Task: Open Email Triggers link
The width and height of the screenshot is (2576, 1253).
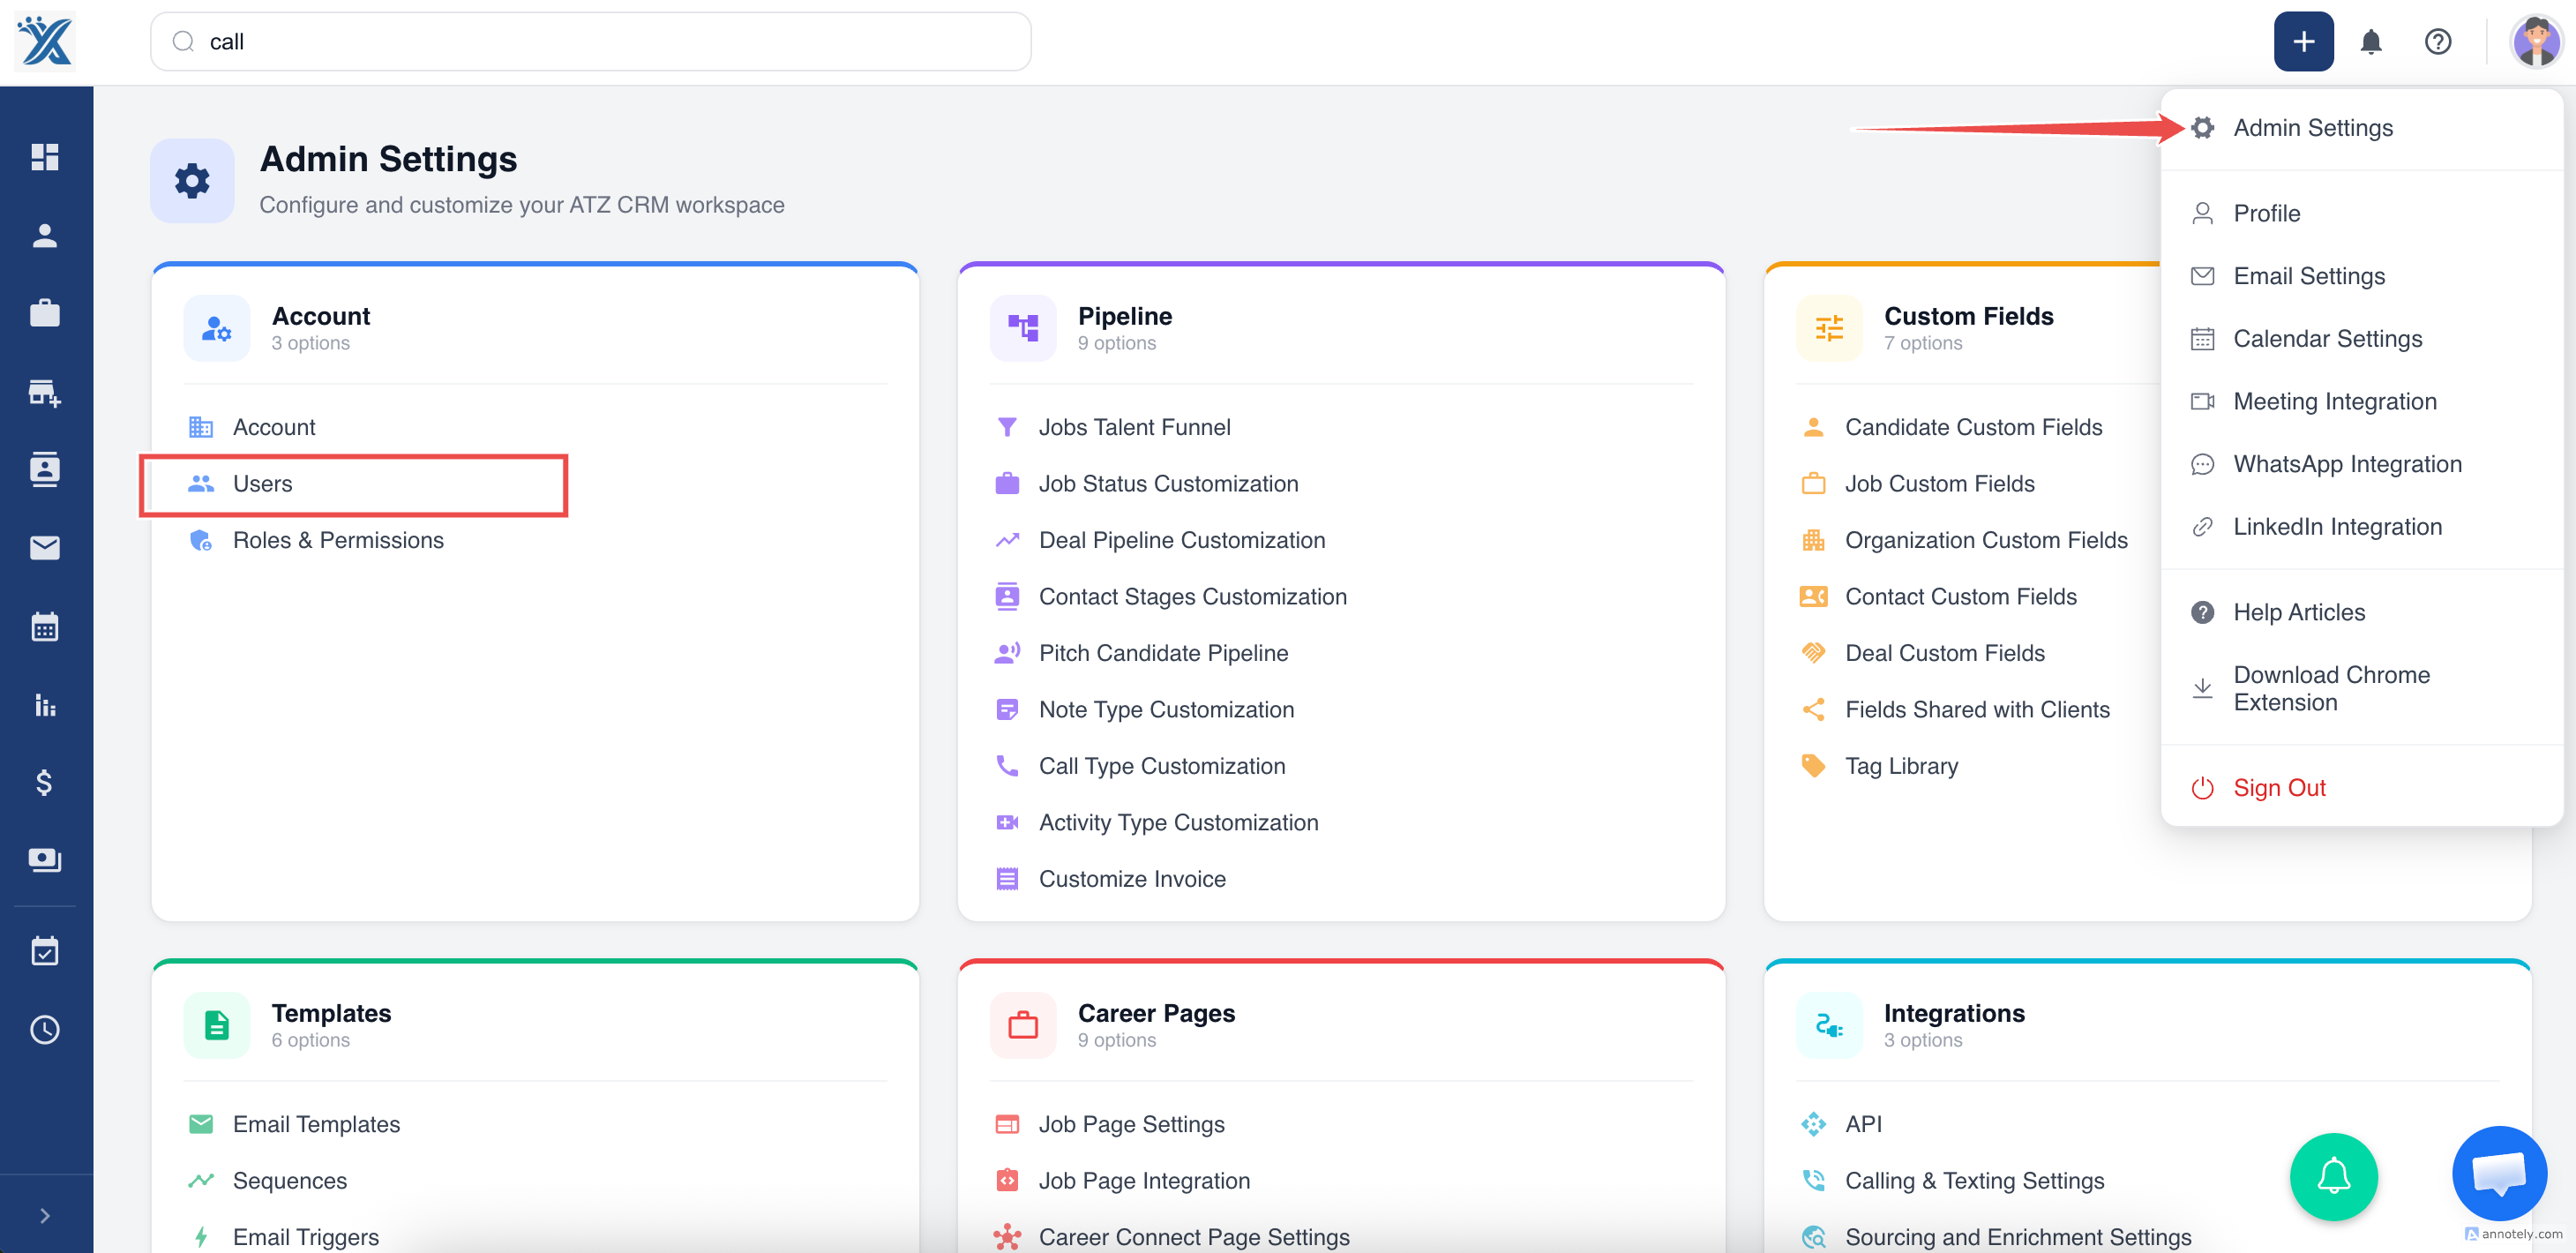Action: [305, 1237]
